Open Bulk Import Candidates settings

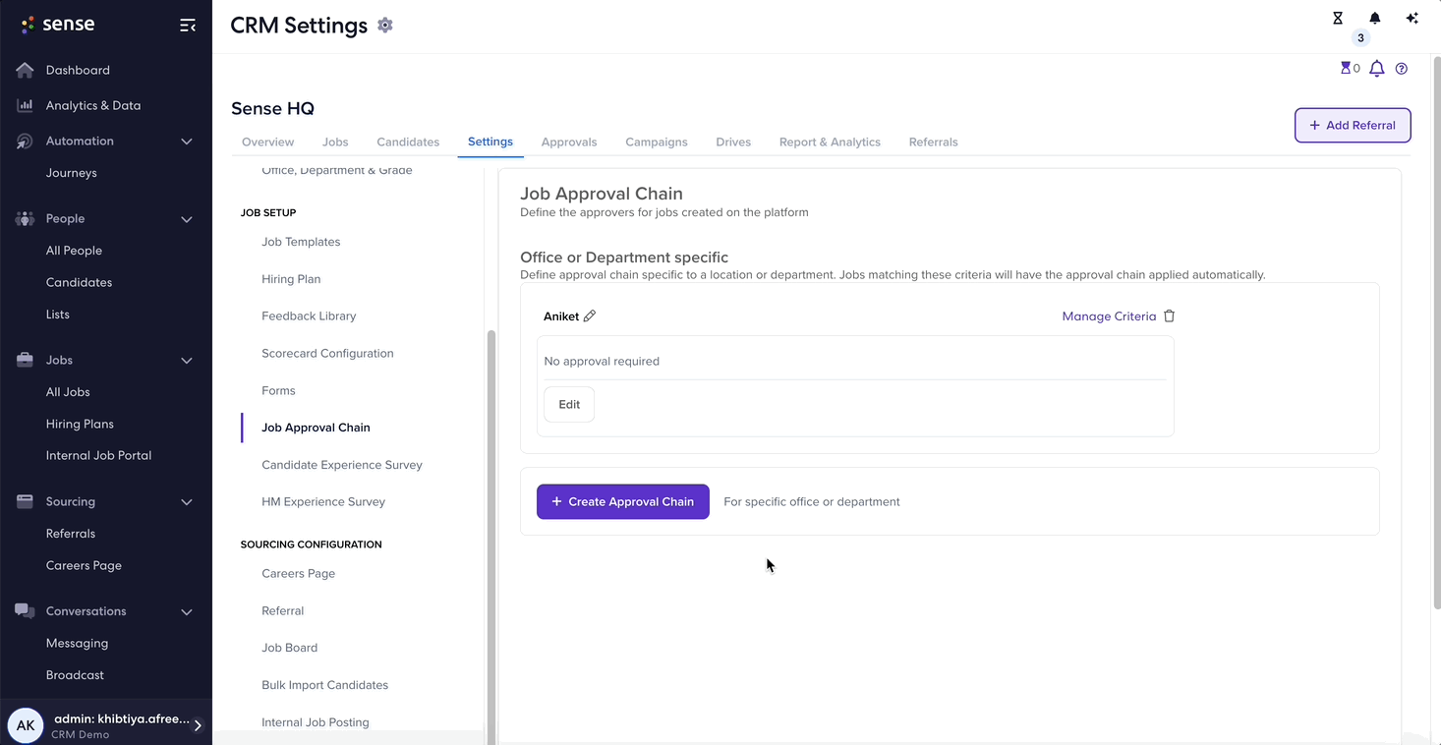click(324, 685)
